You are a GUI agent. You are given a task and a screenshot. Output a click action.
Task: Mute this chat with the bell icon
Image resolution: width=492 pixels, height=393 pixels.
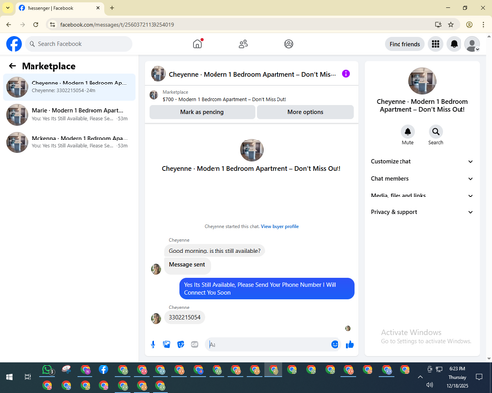[408, 132]
